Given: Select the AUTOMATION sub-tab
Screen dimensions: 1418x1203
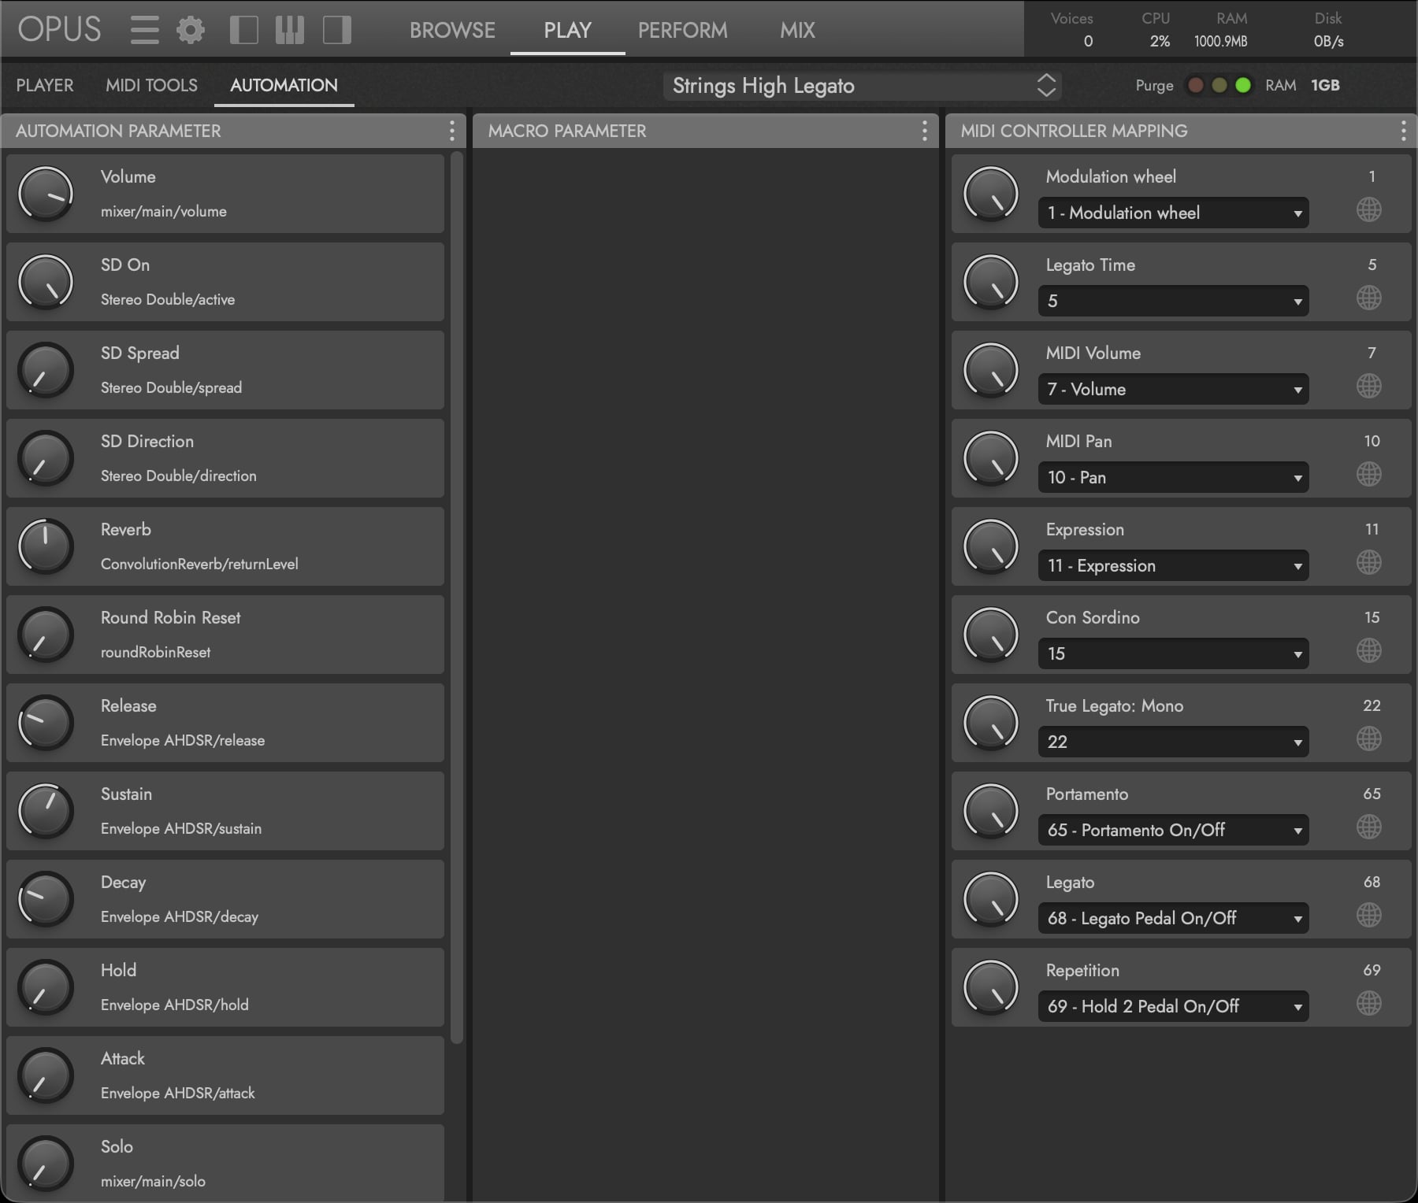Looking at the screenshot, I should (284, 85).
